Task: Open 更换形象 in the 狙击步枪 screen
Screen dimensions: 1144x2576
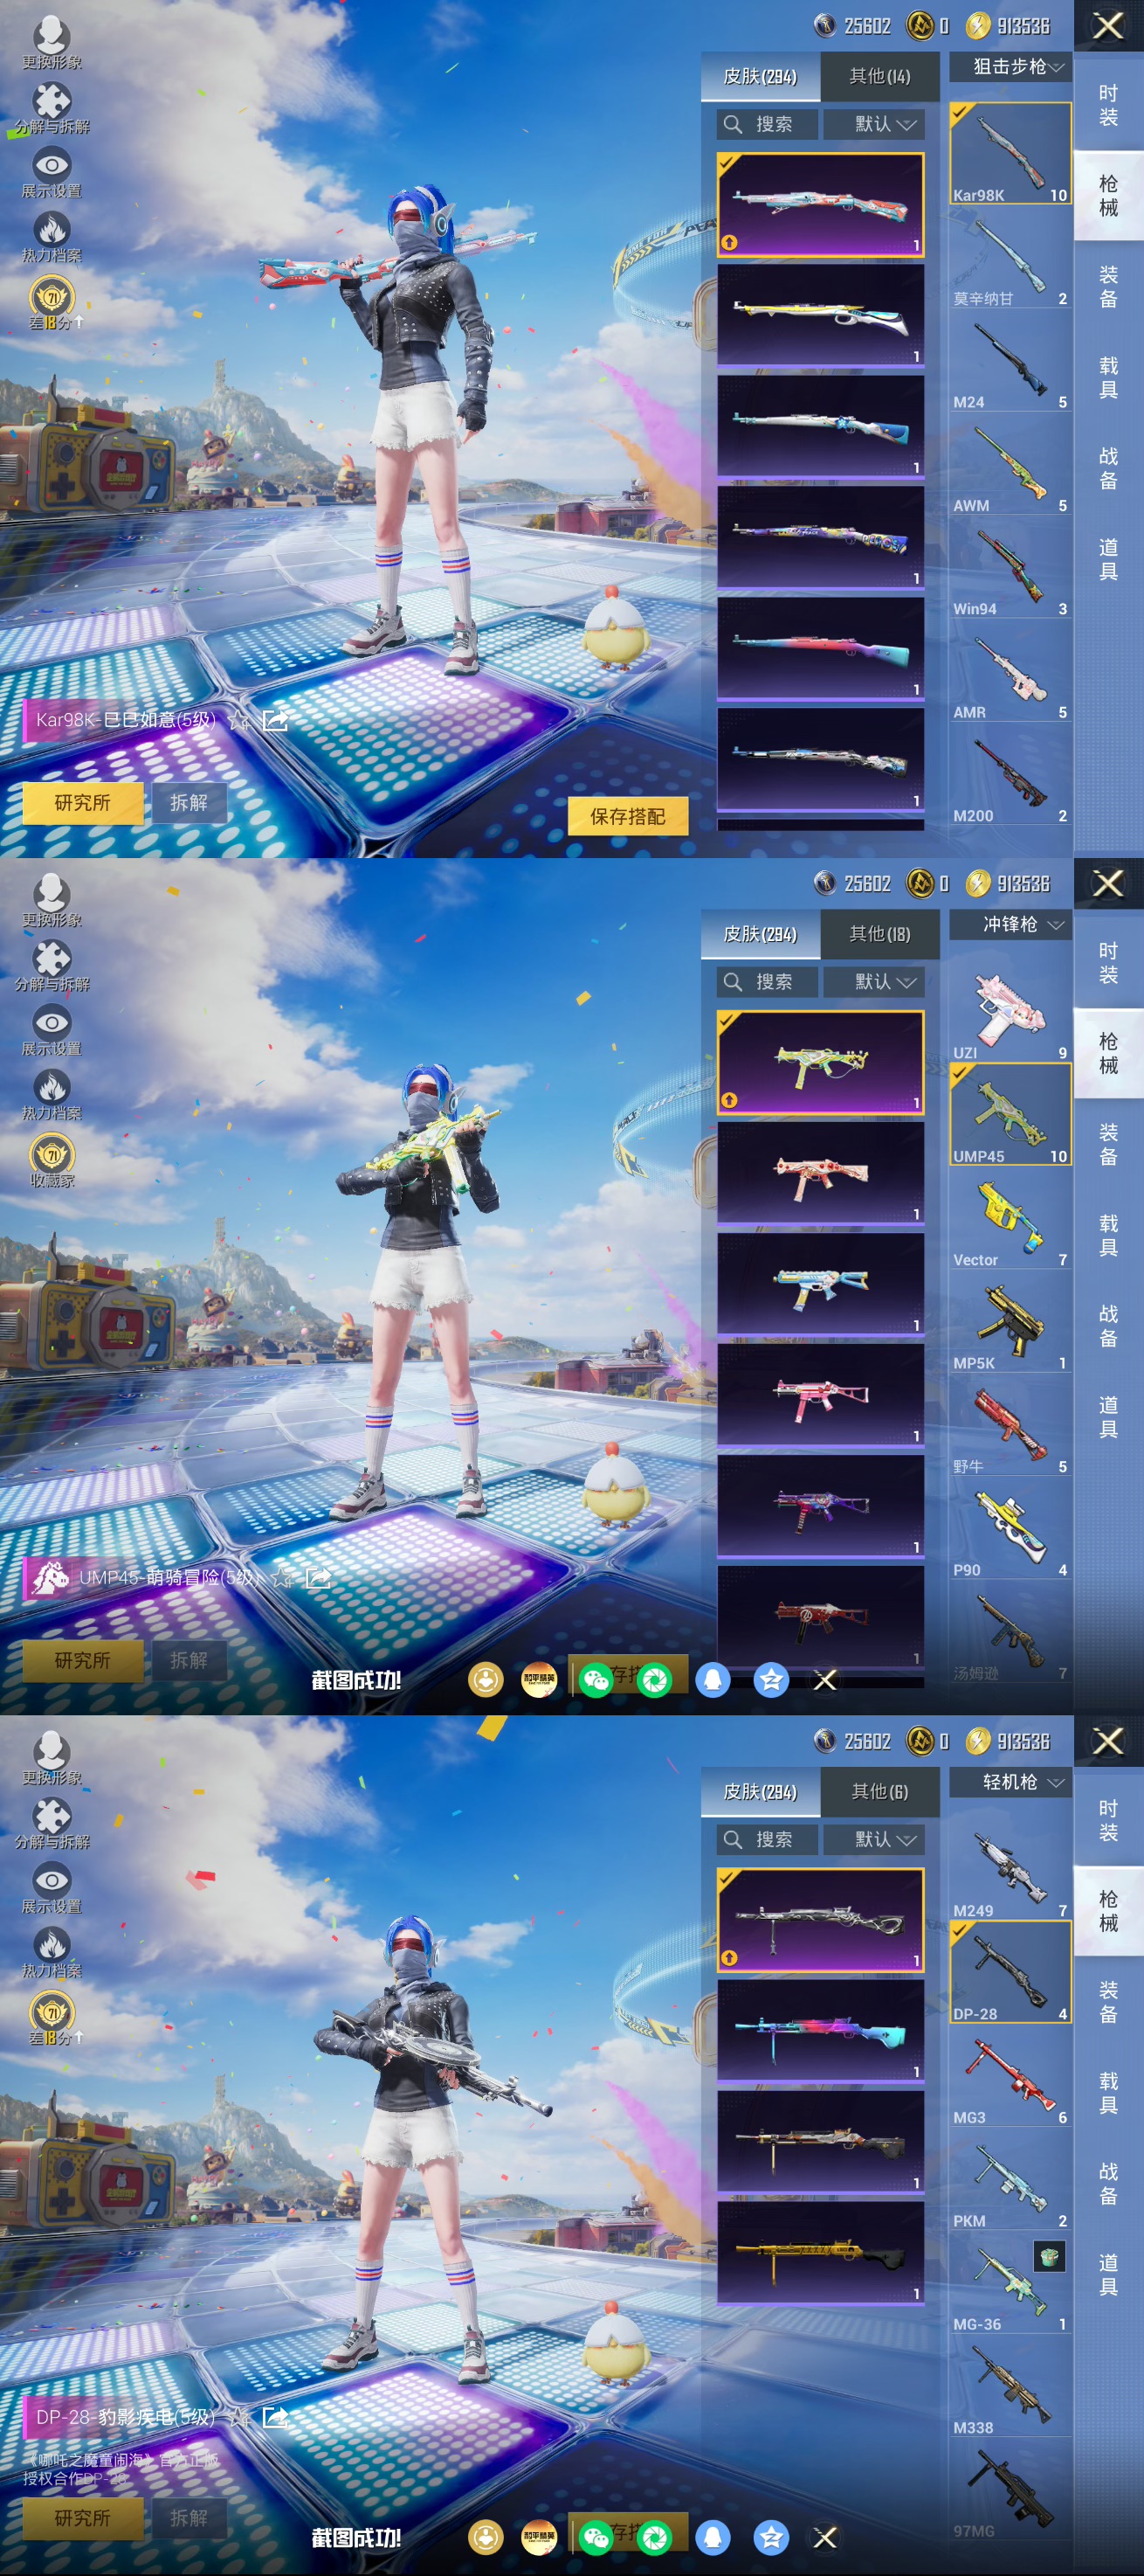Action: 52,42
